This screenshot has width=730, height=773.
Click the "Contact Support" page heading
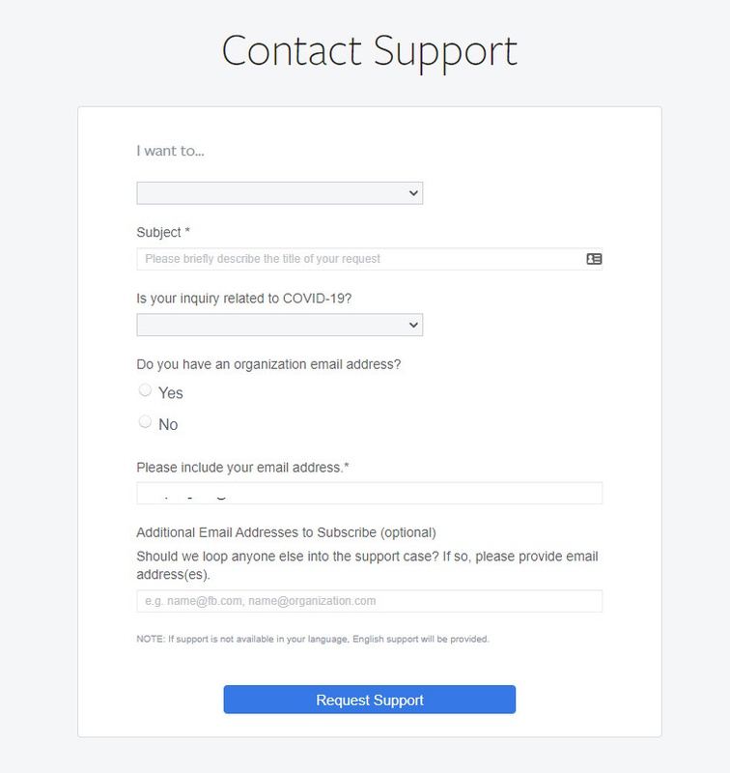coord(369,50)
